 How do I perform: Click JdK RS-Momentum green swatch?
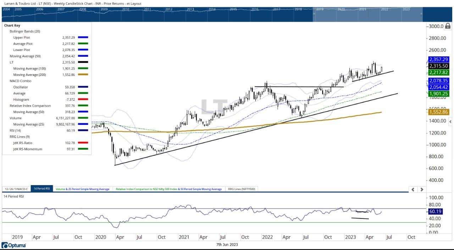84,149
